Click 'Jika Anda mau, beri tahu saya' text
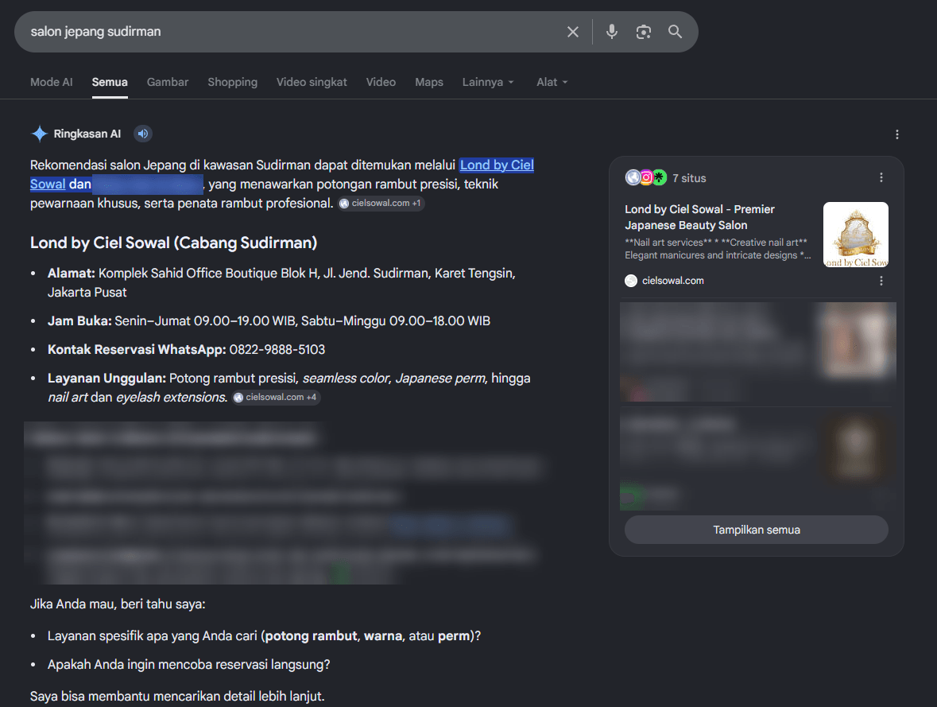This screenshot has width=937, height=707. [x=118, y=604]
